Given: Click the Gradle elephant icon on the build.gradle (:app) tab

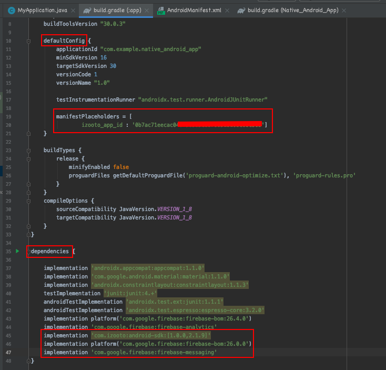Looking at the screenshot, I should click(x=87, y=11).
